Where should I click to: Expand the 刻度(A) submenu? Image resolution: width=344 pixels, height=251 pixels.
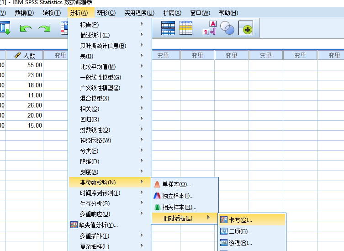pos(110,172)
